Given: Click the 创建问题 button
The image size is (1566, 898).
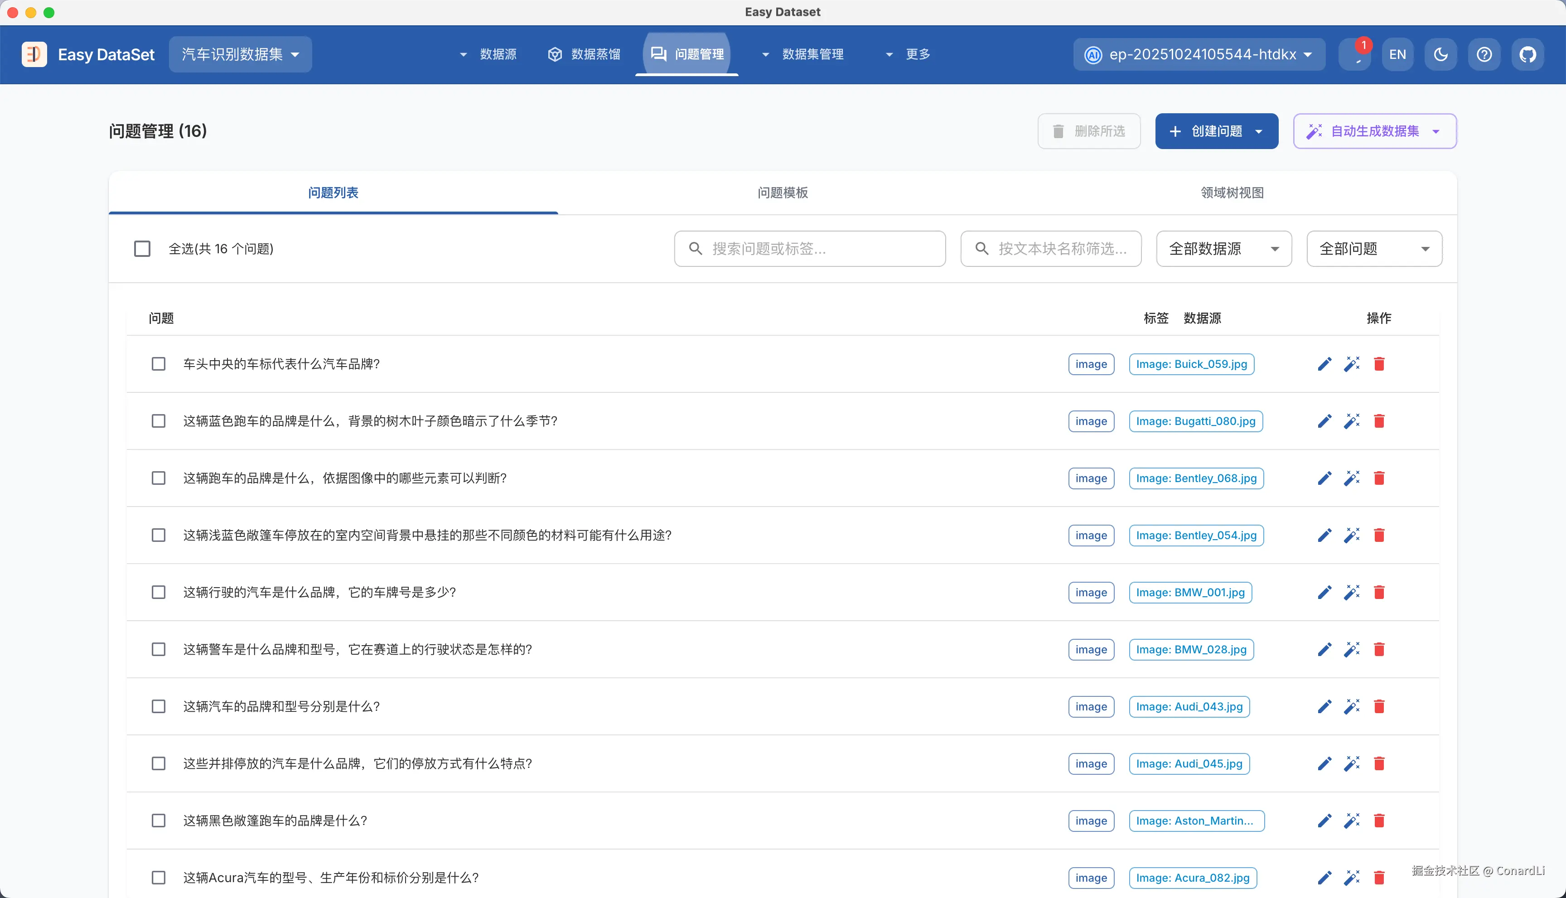Looking at the screenshot, I should [1216, 131].
